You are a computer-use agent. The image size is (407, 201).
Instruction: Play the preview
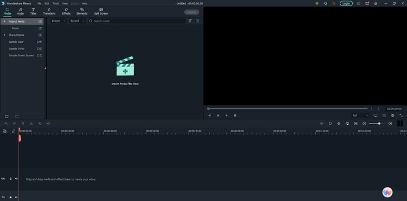click(226, 115)
